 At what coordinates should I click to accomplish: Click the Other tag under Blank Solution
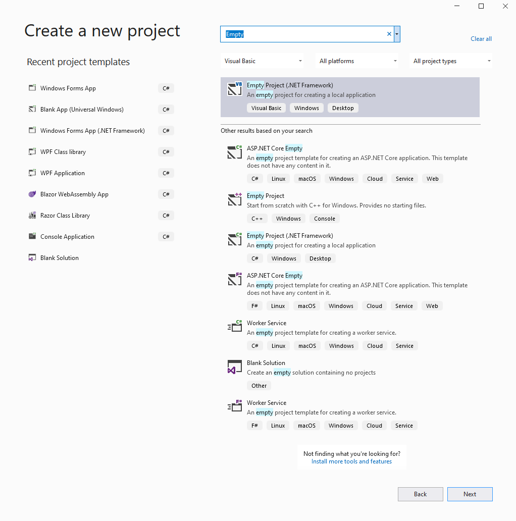[x=259, y=386]
